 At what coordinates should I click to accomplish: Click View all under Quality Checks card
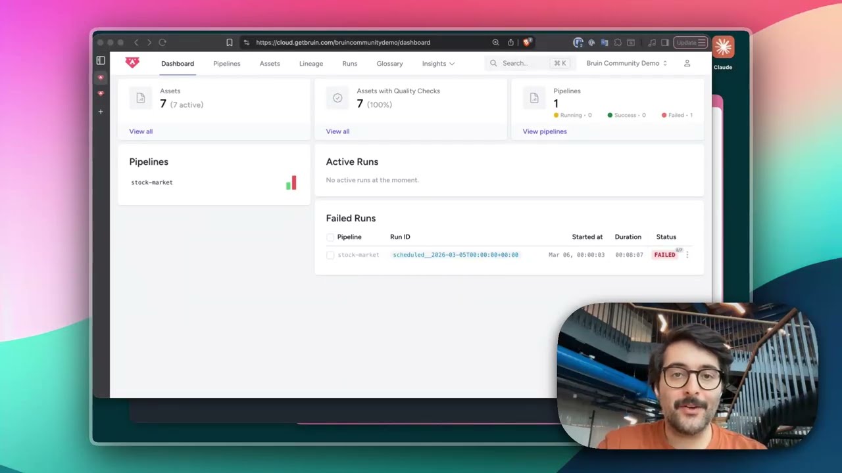click(x=337, y=131)
